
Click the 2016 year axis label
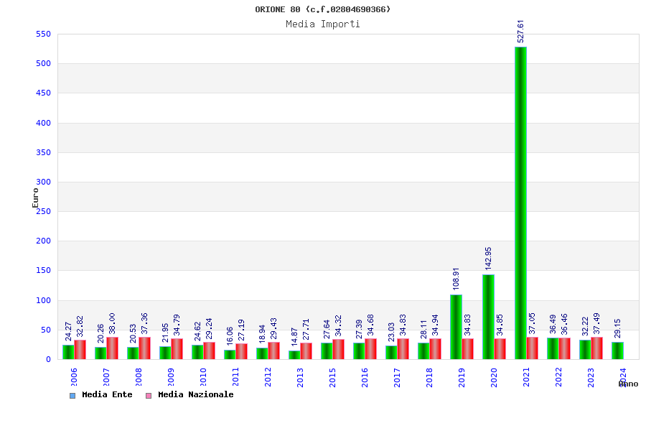pos(365,377)
